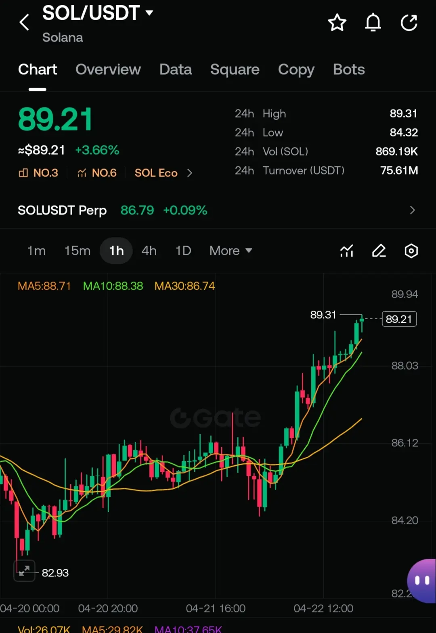This screenshot has height=633, width=436.
Task: Open NO.6 trending rank badge
Action: tap(97, 173)
